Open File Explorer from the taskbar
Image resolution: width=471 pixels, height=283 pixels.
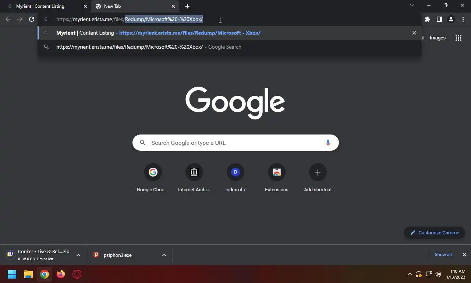tap(28, 274)
